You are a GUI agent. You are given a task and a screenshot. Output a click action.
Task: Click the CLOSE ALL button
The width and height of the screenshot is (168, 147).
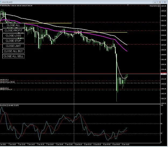pos(13,25)
